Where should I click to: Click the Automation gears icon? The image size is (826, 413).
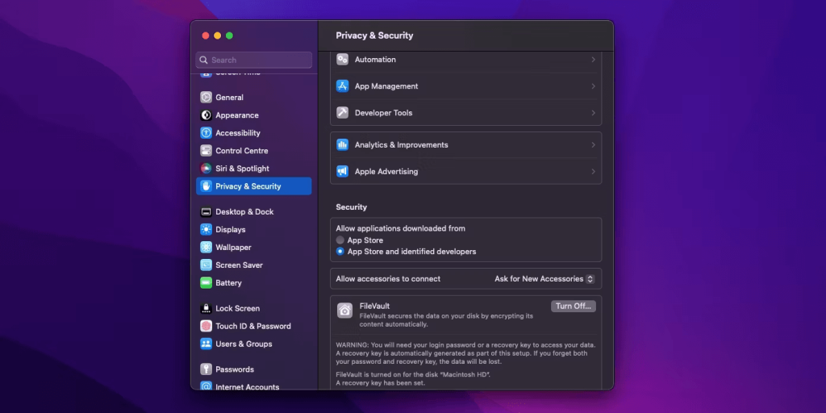click(342, 60)
